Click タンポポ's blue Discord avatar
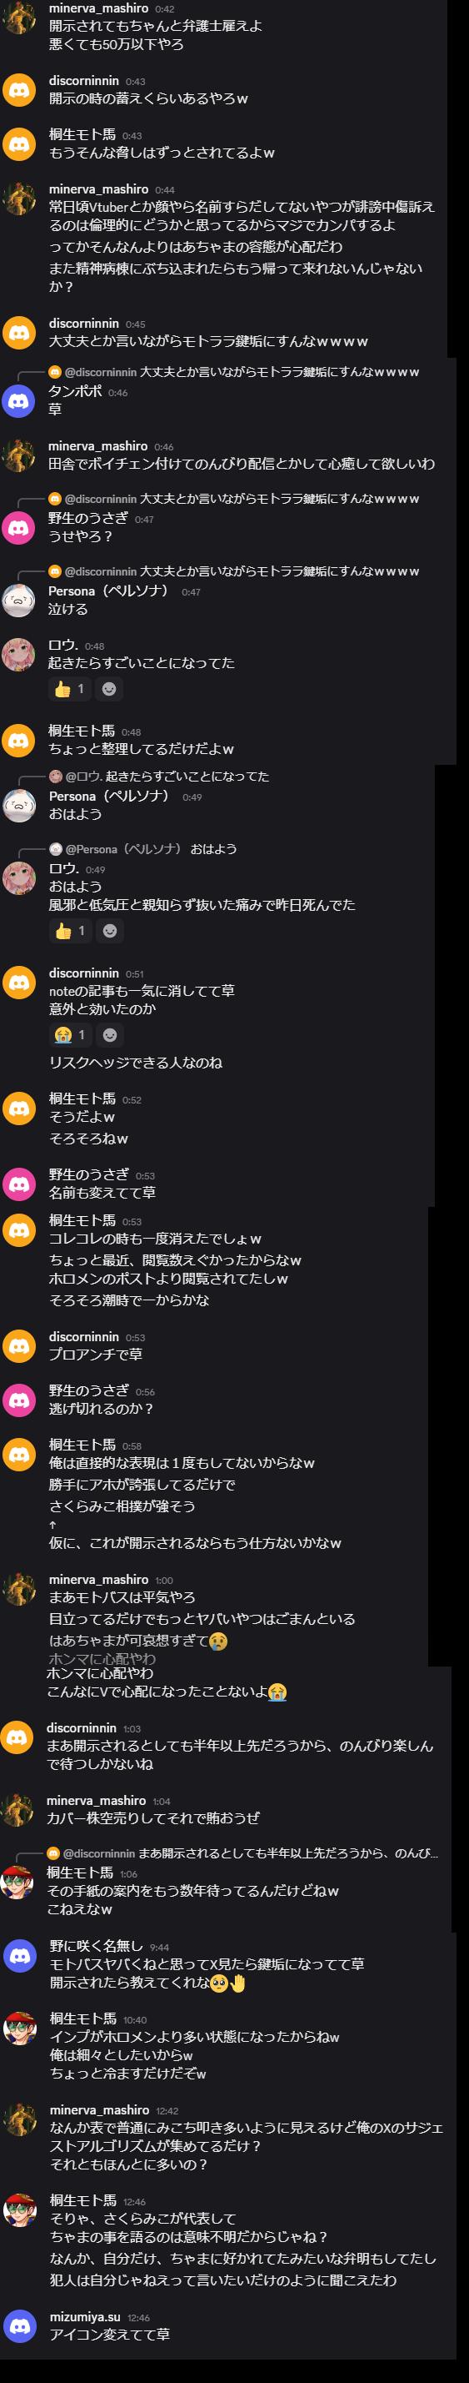Screen dimensions: 469x2383 click(x=18, y=400)
